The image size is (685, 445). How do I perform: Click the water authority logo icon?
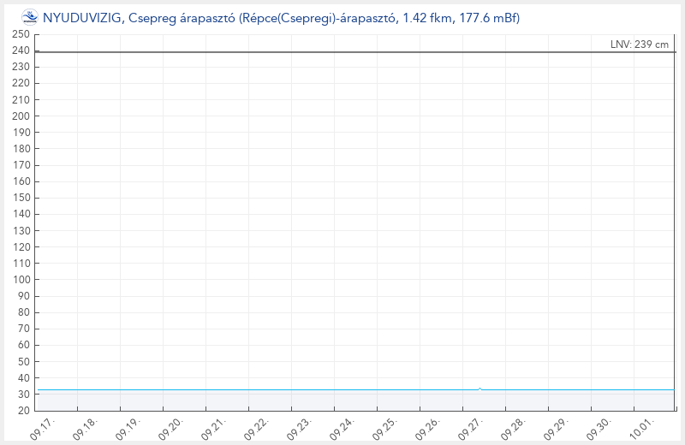[30, 17]
